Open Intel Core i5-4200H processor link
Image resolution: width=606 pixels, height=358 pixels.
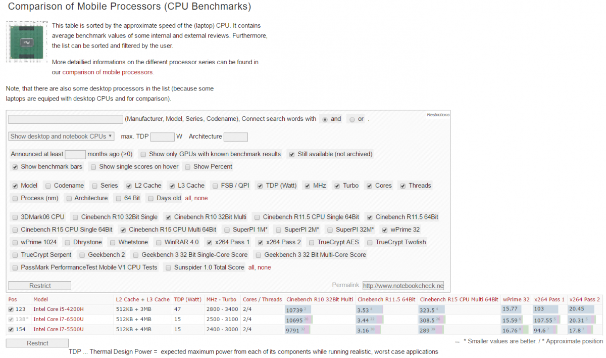[59, 309]
